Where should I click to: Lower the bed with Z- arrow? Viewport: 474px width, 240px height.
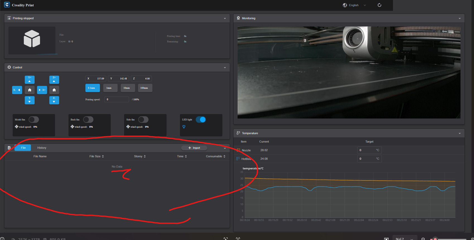(54, 100)
